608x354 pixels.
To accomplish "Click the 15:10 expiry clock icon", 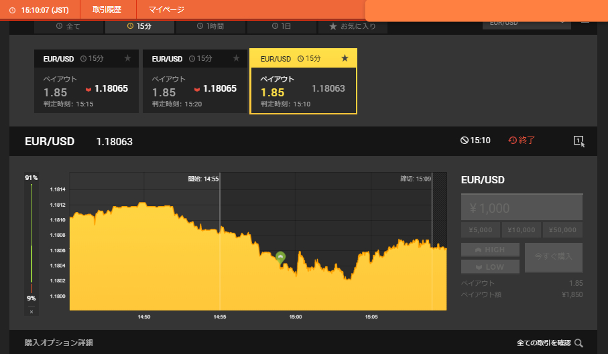I will (464, 141).
